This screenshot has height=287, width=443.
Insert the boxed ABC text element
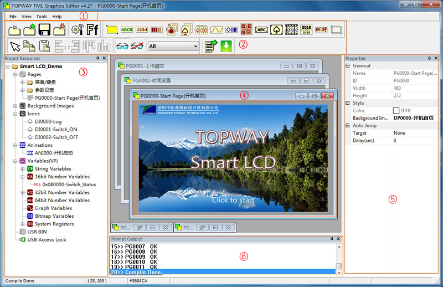click(x=261, y=30)
